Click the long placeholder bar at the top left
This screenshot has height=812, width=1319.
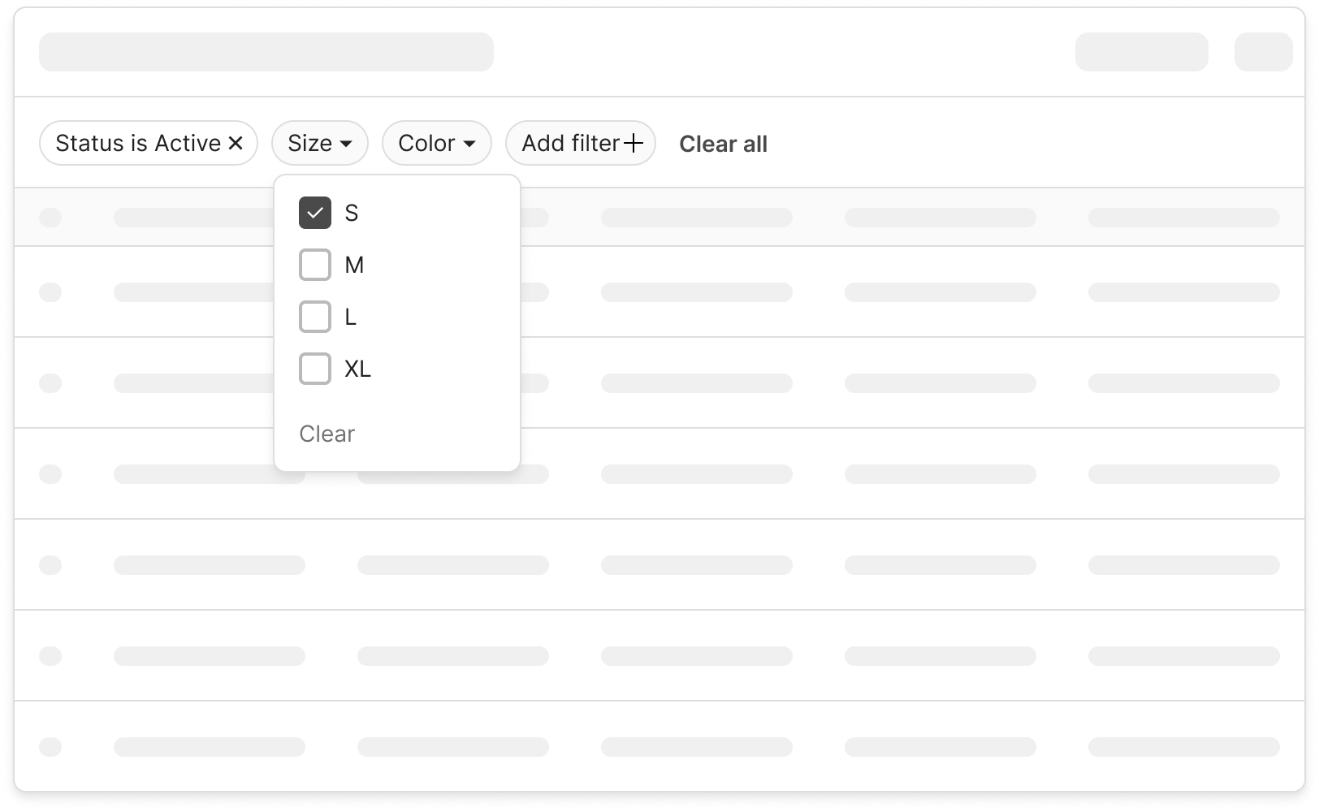pos(266,52)
